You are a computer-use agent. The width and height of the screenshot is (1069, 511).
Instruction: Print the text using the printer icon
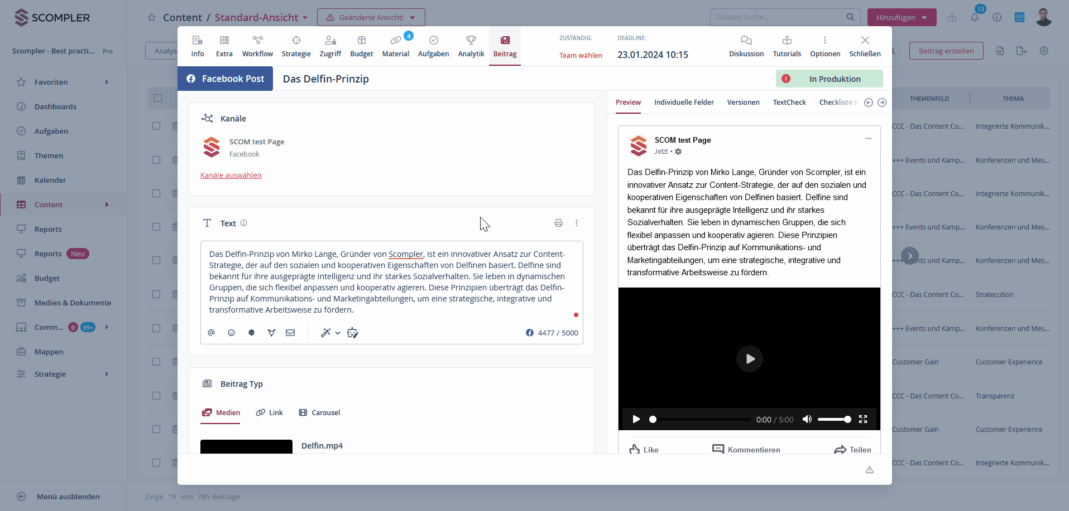[x=558, y=223]
